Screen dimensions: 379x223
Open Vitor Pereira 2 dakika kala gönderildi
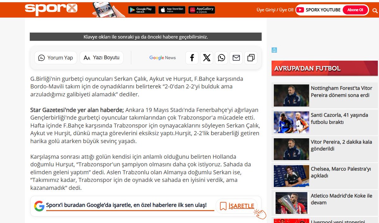tap(341, 145)
